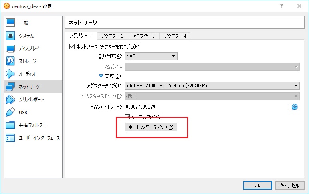Open the シリアルポート connector icon

click(10, 99)
